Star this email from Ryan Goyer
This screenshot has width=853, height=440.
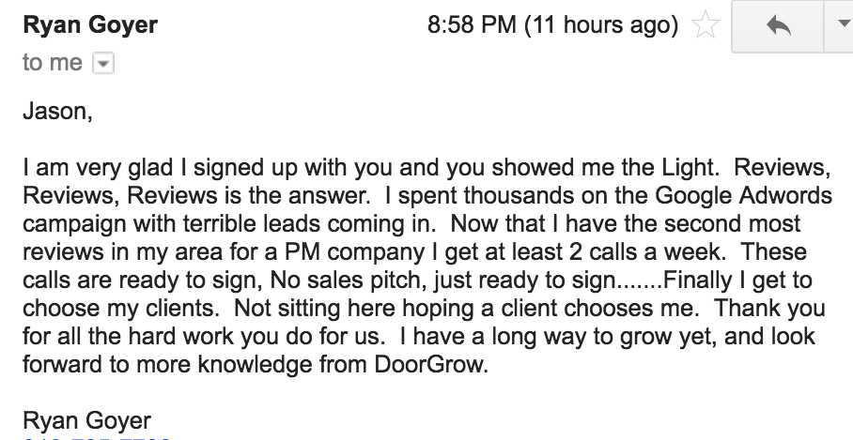pyautogui.click(x=706, y=24)
